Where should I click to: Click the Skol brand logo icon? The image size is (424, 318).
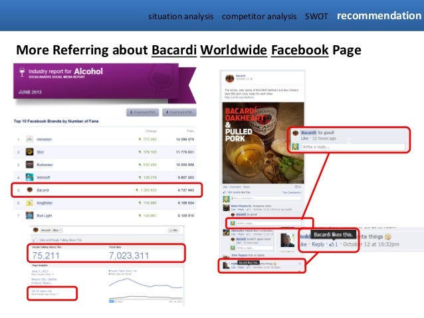[x=29, y=152]
